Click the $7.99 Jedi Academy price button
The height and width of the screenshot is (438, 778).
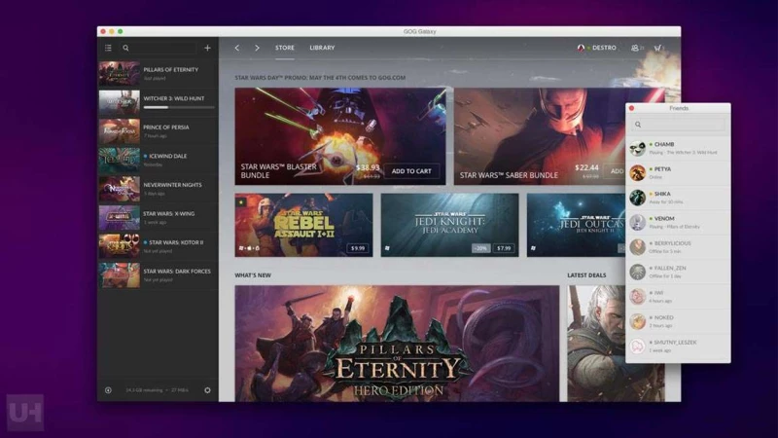coord(504,248)
